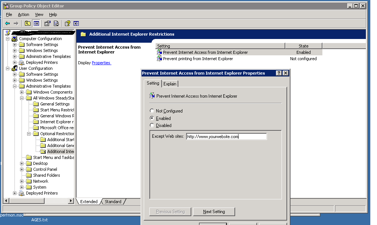
Task: Click the Computer Configuration node icon
Action: point(14,39)
